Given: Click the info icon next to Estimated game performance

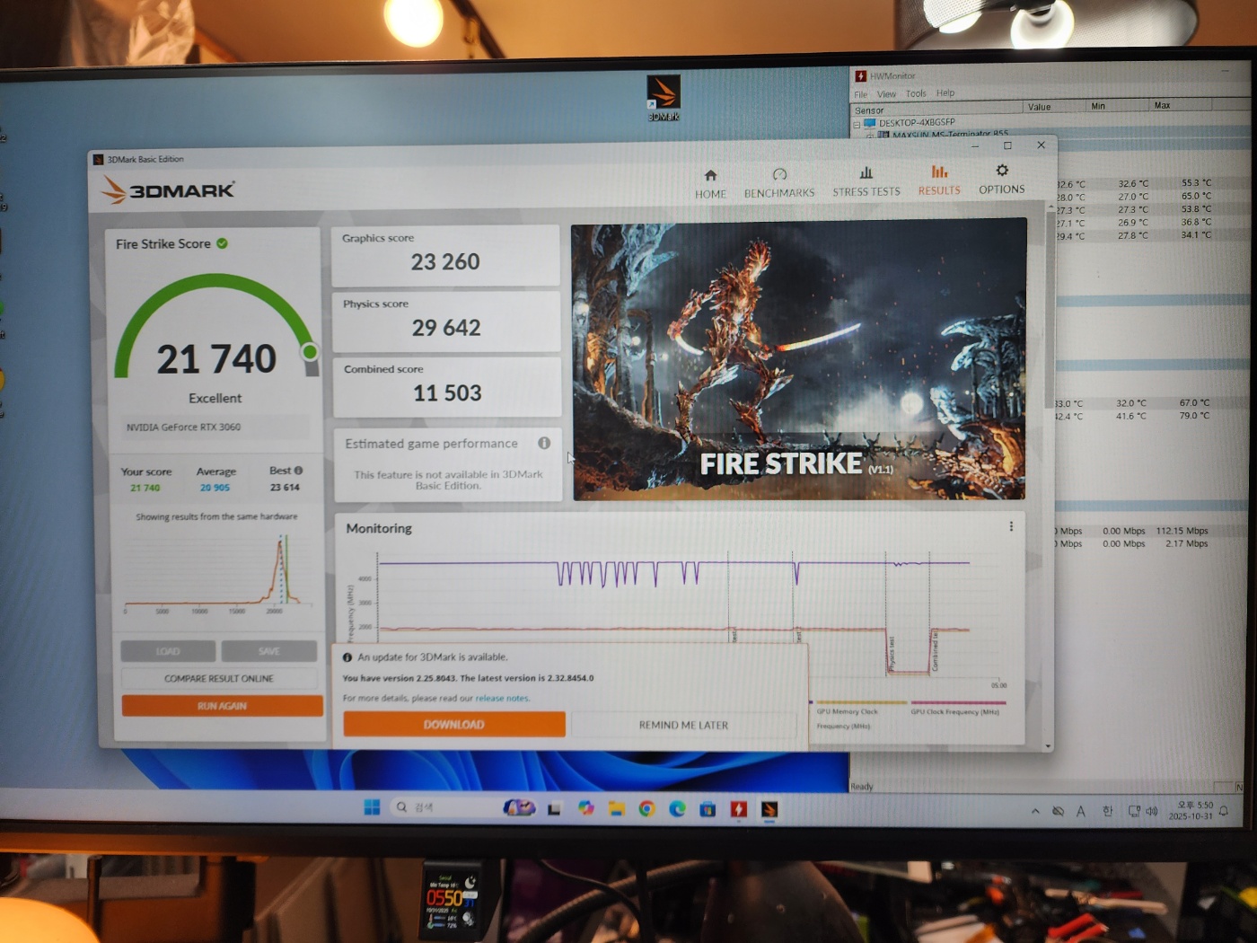Looking at the screenshot, I should pyautogui.click(x=544, y=443).
